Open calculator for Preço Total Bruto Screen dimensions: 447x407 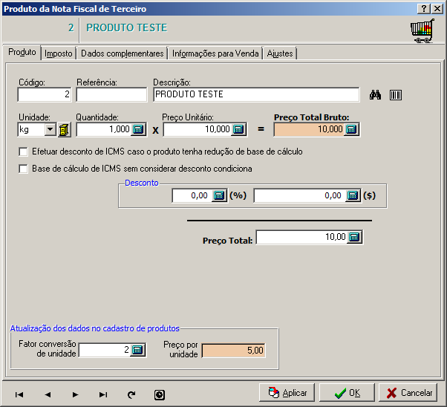coord(351,130)
